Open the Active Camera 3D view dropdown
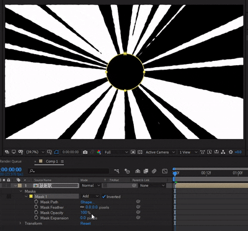248x231 pixels. [x=160, y=152]
